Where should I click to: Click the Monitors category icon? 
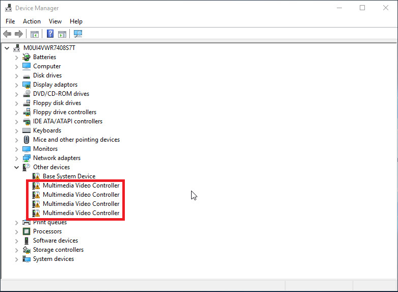click(26, 149)
